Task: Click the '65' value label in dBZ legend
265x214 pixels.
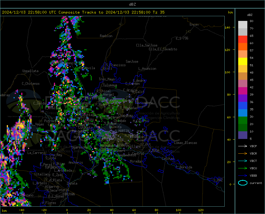Action: 251,36
